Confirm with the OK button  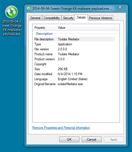click(x=69, y=140)
